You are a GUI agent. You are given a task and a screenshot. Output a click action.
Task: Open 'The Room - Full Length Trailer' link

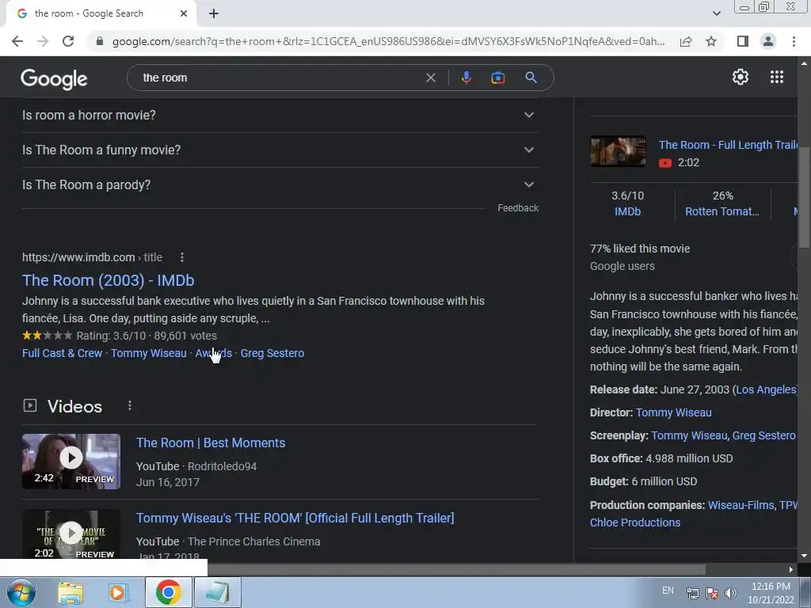(729, 145)
